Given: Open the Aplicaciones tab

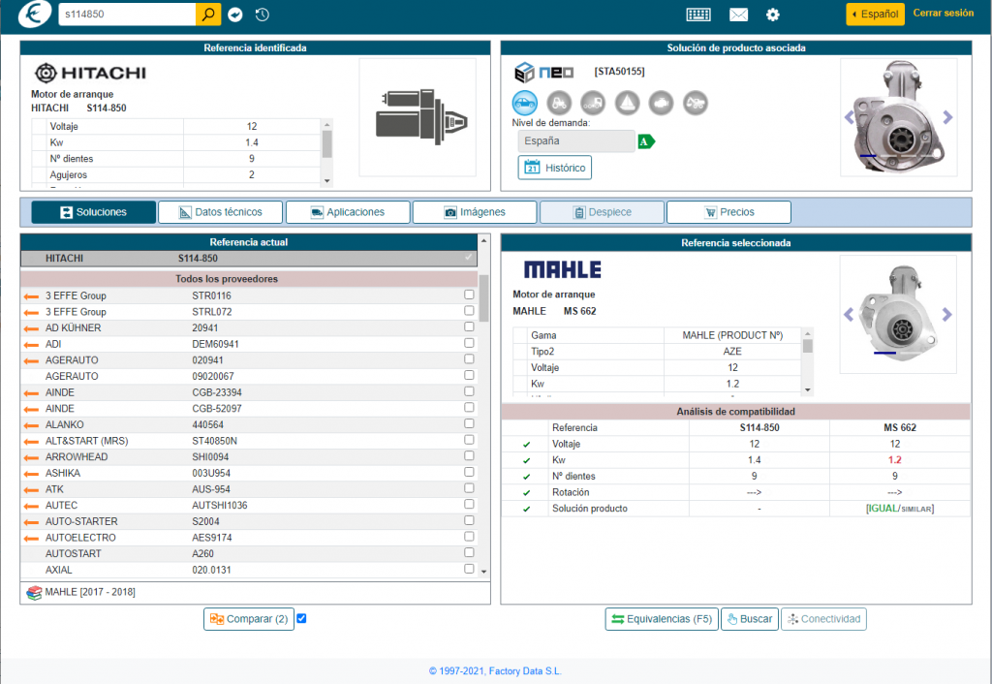Looking at the screenshot, I should click(348, 212).
